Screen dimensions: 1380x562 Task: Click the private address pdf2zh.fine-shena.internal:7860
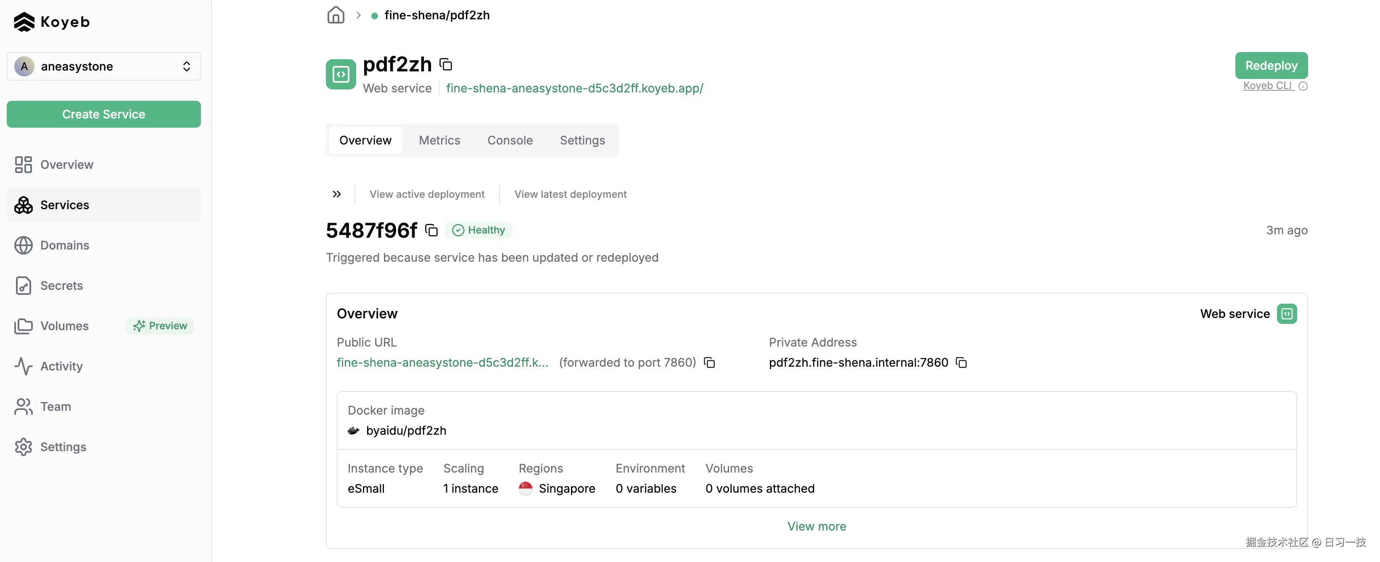click(x=858, y=362)
